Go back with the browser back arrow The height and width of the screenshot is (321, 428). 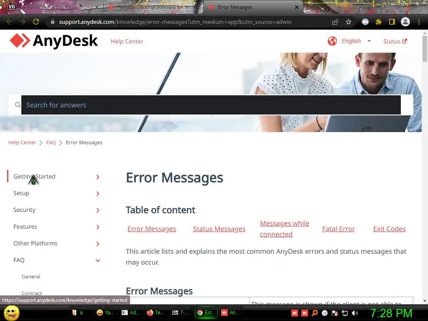coord(9,22)
